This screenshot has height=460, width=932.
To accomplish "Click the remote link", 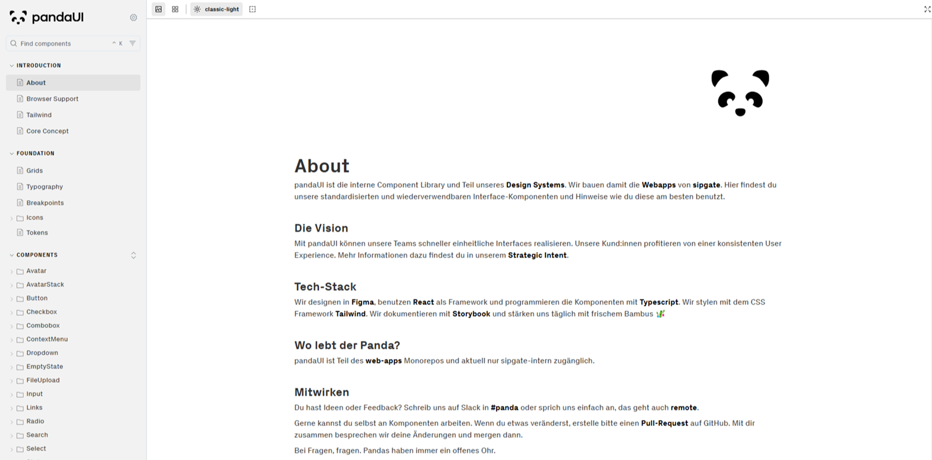I will click(683, 408).
